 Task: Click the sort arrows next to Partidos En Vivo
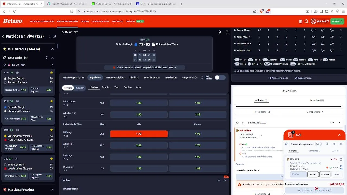click(49, 36)
